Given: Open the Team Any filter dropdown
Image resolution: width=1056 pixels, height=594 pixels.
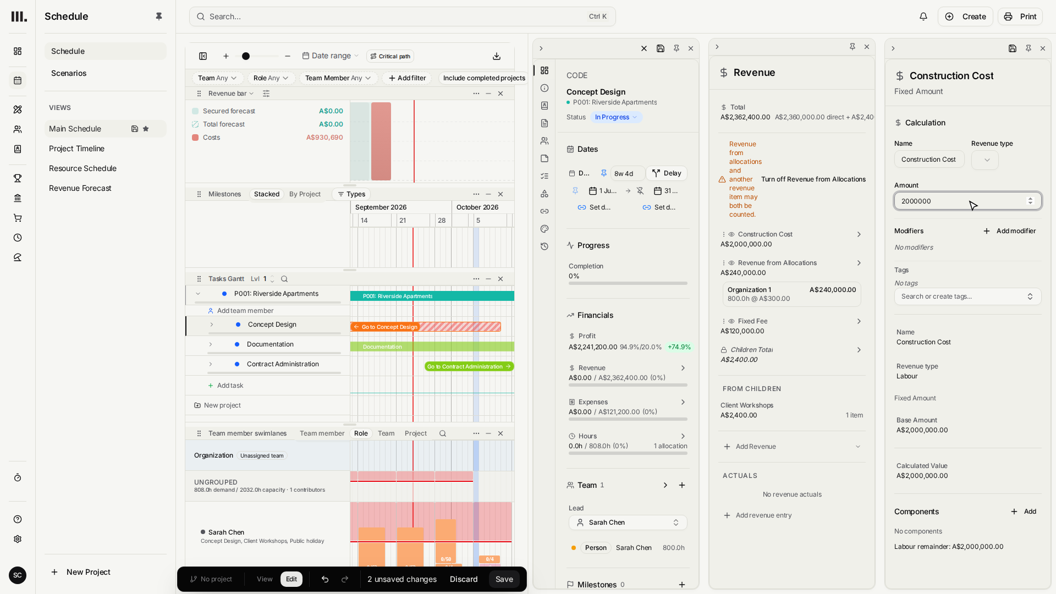Looking at the screenshot, I should pos(217,78).
